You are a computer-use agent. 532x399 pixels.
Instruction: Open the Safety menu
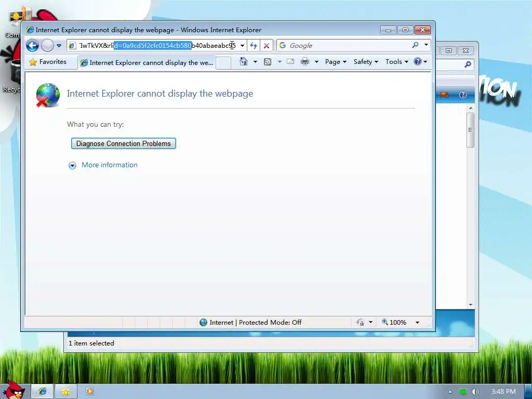click(x=366, y=62)
